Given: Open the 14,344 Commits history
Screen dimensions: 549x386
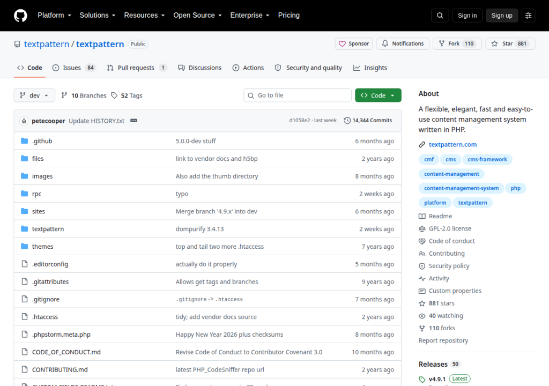Looking at the screenshot, I should click(x=368, y=121).
